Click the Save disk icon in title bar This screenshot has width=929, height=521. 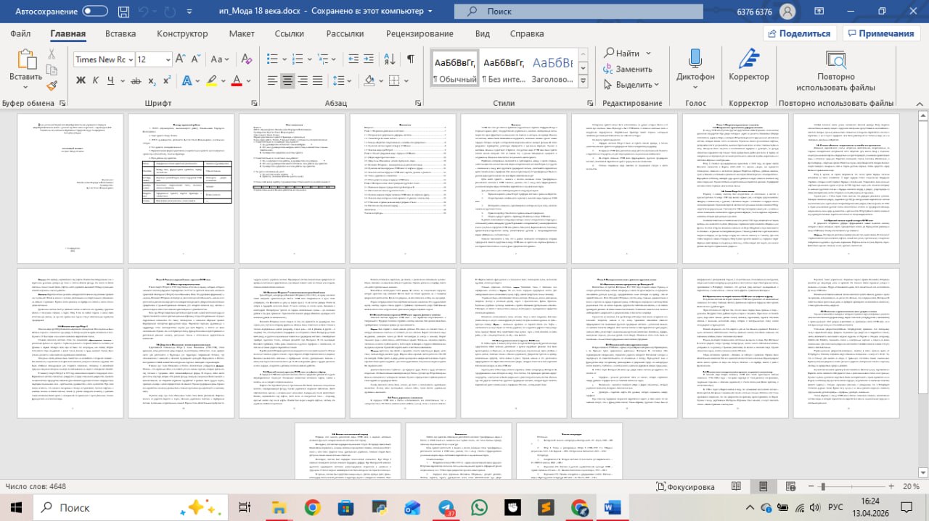pyautogui.click(x=122, y=12)
